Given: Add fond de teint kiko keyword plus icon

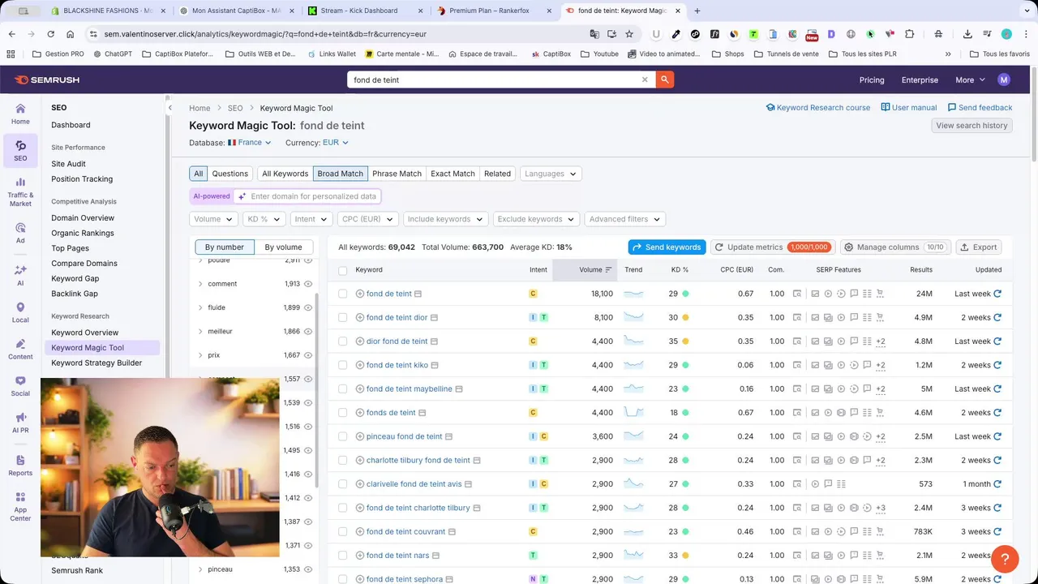Looking at the screenshot, I should pos(360,365).
